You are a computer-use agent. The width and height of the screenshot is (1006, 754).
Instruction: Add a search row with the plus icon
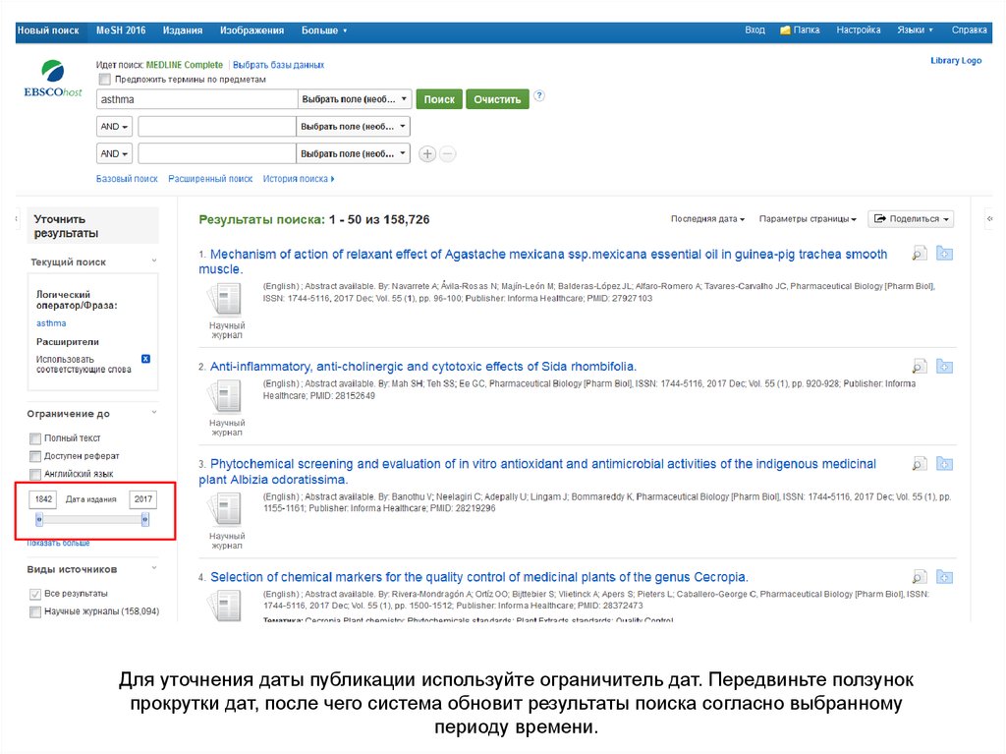[x=427, y=154]
